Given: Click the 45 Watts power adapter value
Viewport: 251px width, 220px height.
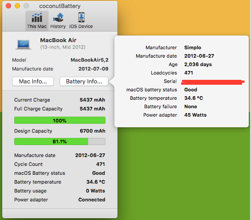Looking at the screenshot, I should tap(195, 115).
